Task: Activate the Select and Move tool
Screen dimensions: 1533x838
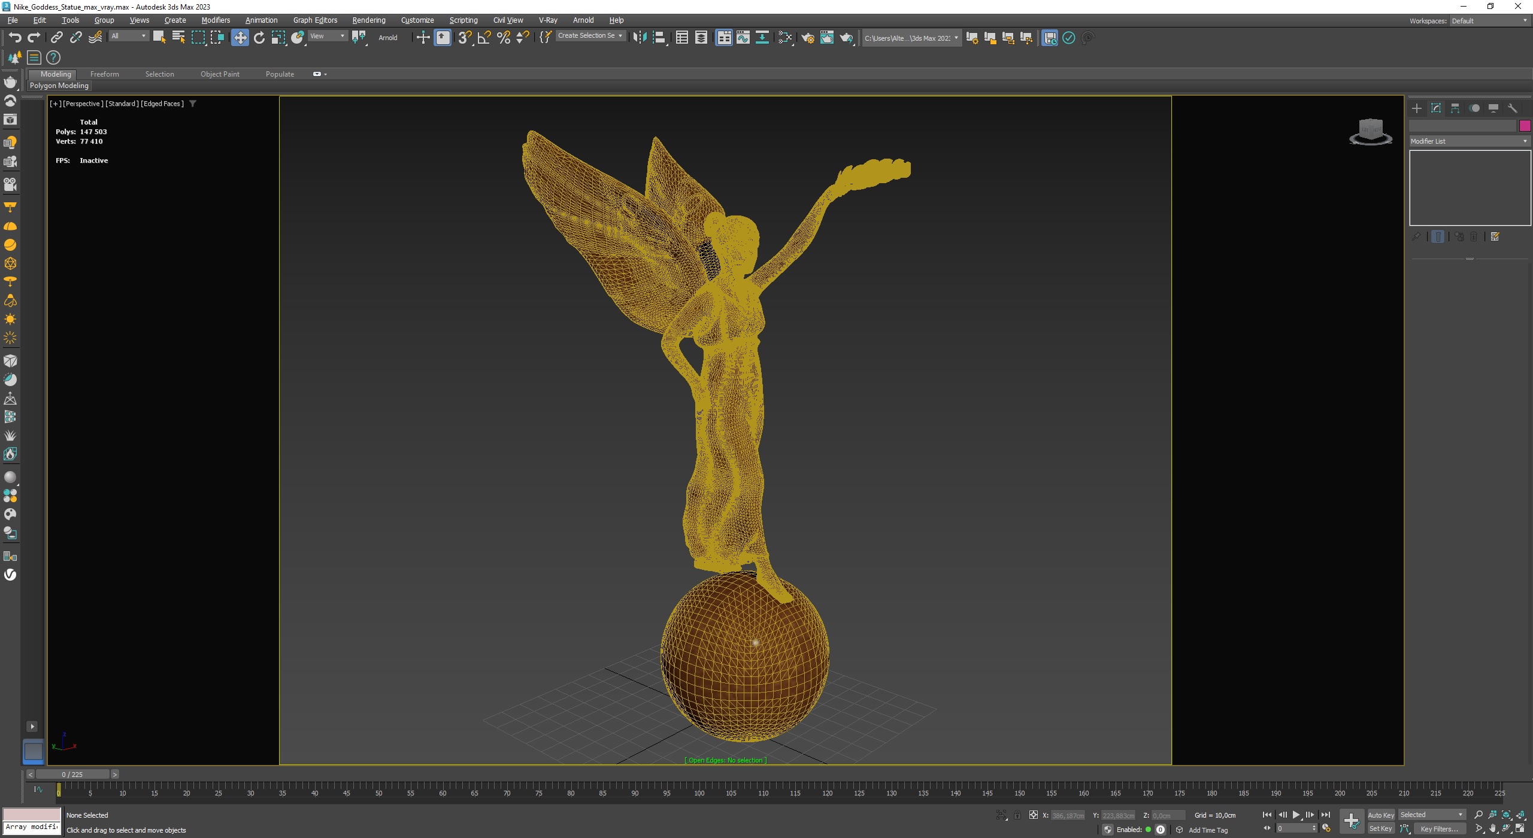Action: point(240,38)
